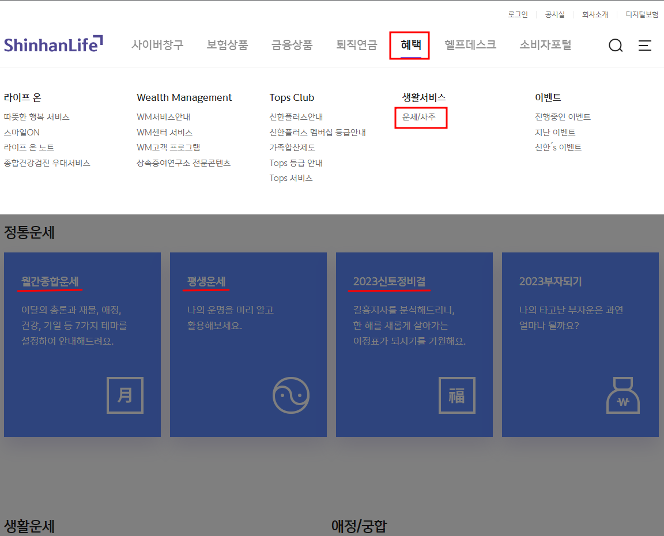This screenshot has height=536, width=664.
Task: Open 상속증여연구소 전문콘텐츠 link
Action: coord(183,163)
